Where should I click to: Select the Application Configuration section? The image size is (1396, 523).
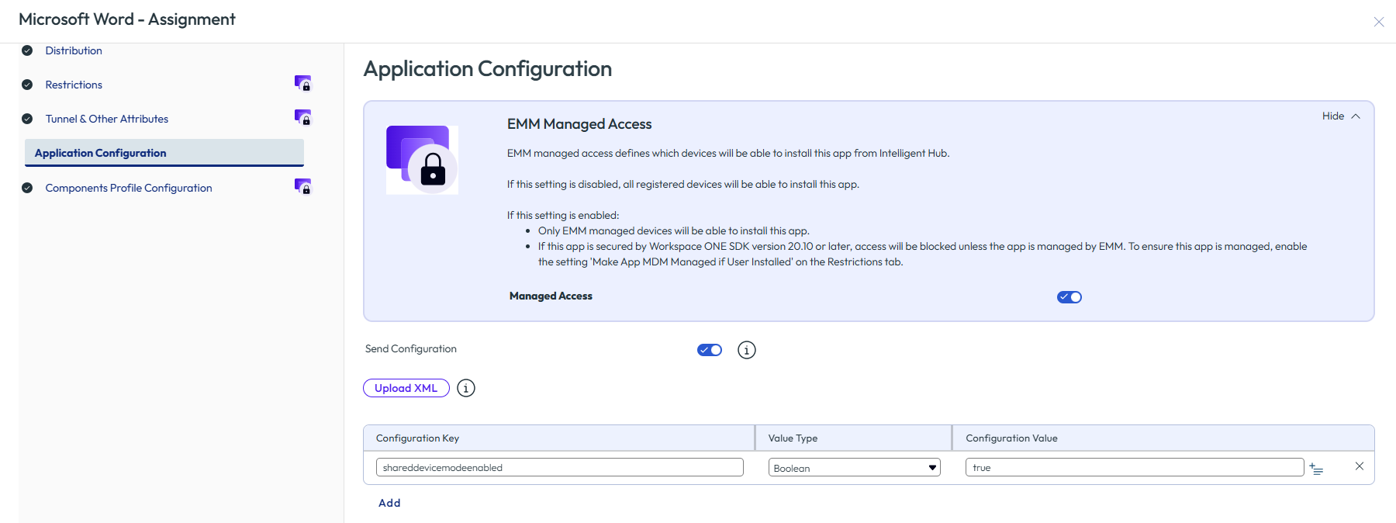164,153
